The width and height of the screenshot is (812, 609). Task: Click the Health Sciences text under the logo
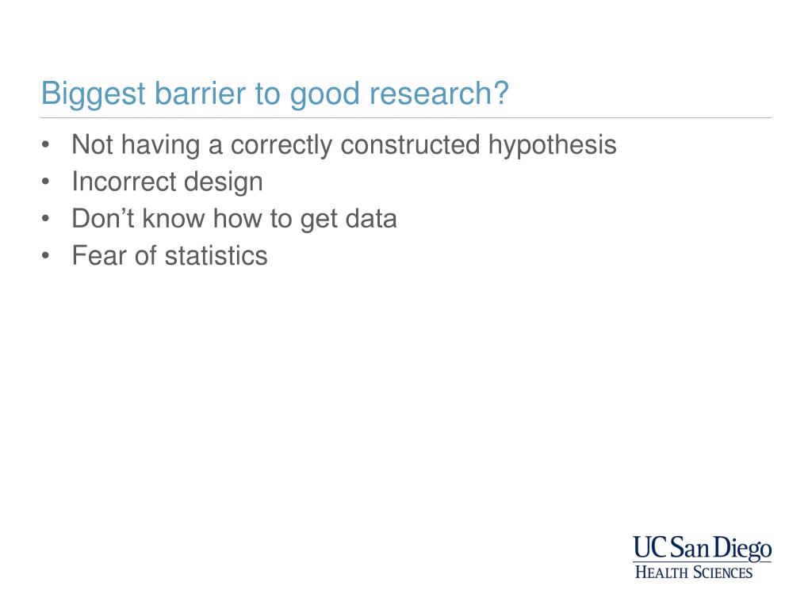click(x=694, y=573)
